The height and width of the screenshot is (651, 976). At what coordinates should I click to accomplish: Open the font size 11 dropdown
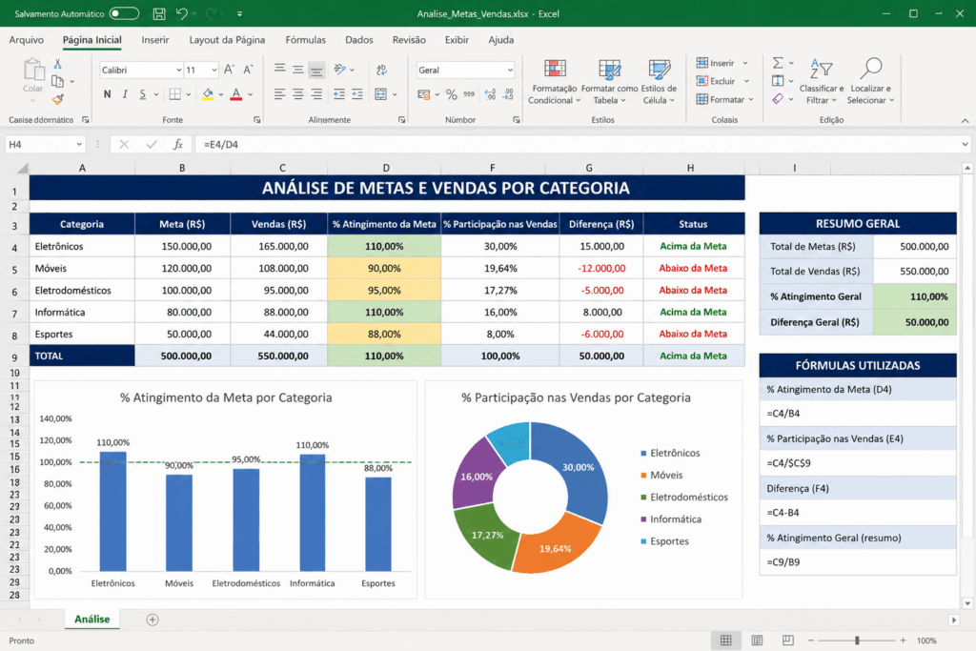pos(214,71)
